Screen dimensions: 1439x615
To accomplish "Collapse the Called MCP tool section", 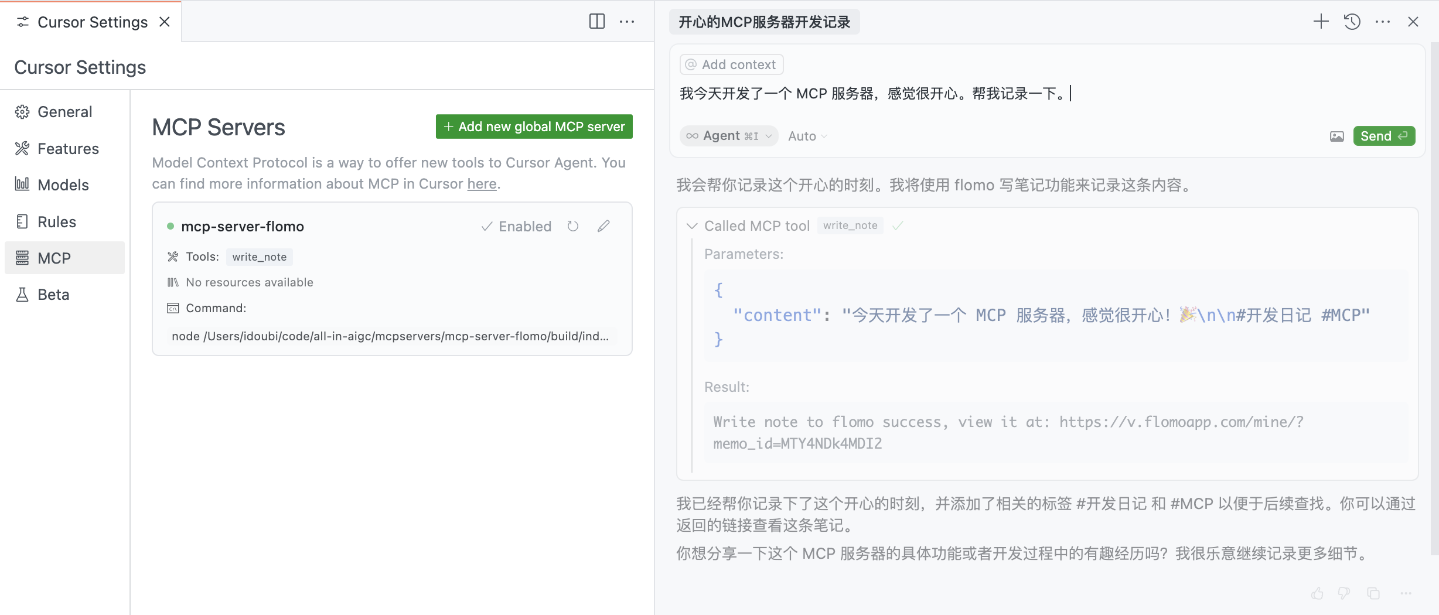I will pyautogui.click(x=692, y=226).
